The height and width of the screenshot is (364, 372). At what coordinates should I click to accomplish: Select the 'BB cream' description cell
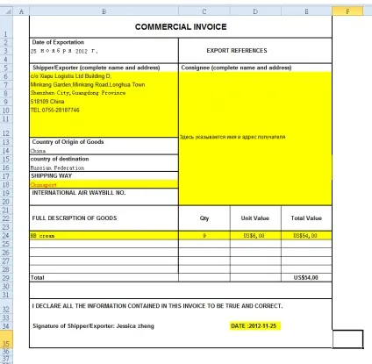point(104,235)
